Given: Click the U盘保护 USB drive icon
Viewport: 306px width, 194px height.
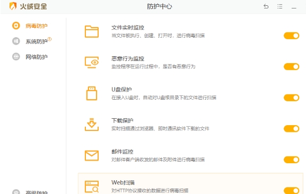Looking at the screenshot, I should pyautogui.click(x=92, y=93).
